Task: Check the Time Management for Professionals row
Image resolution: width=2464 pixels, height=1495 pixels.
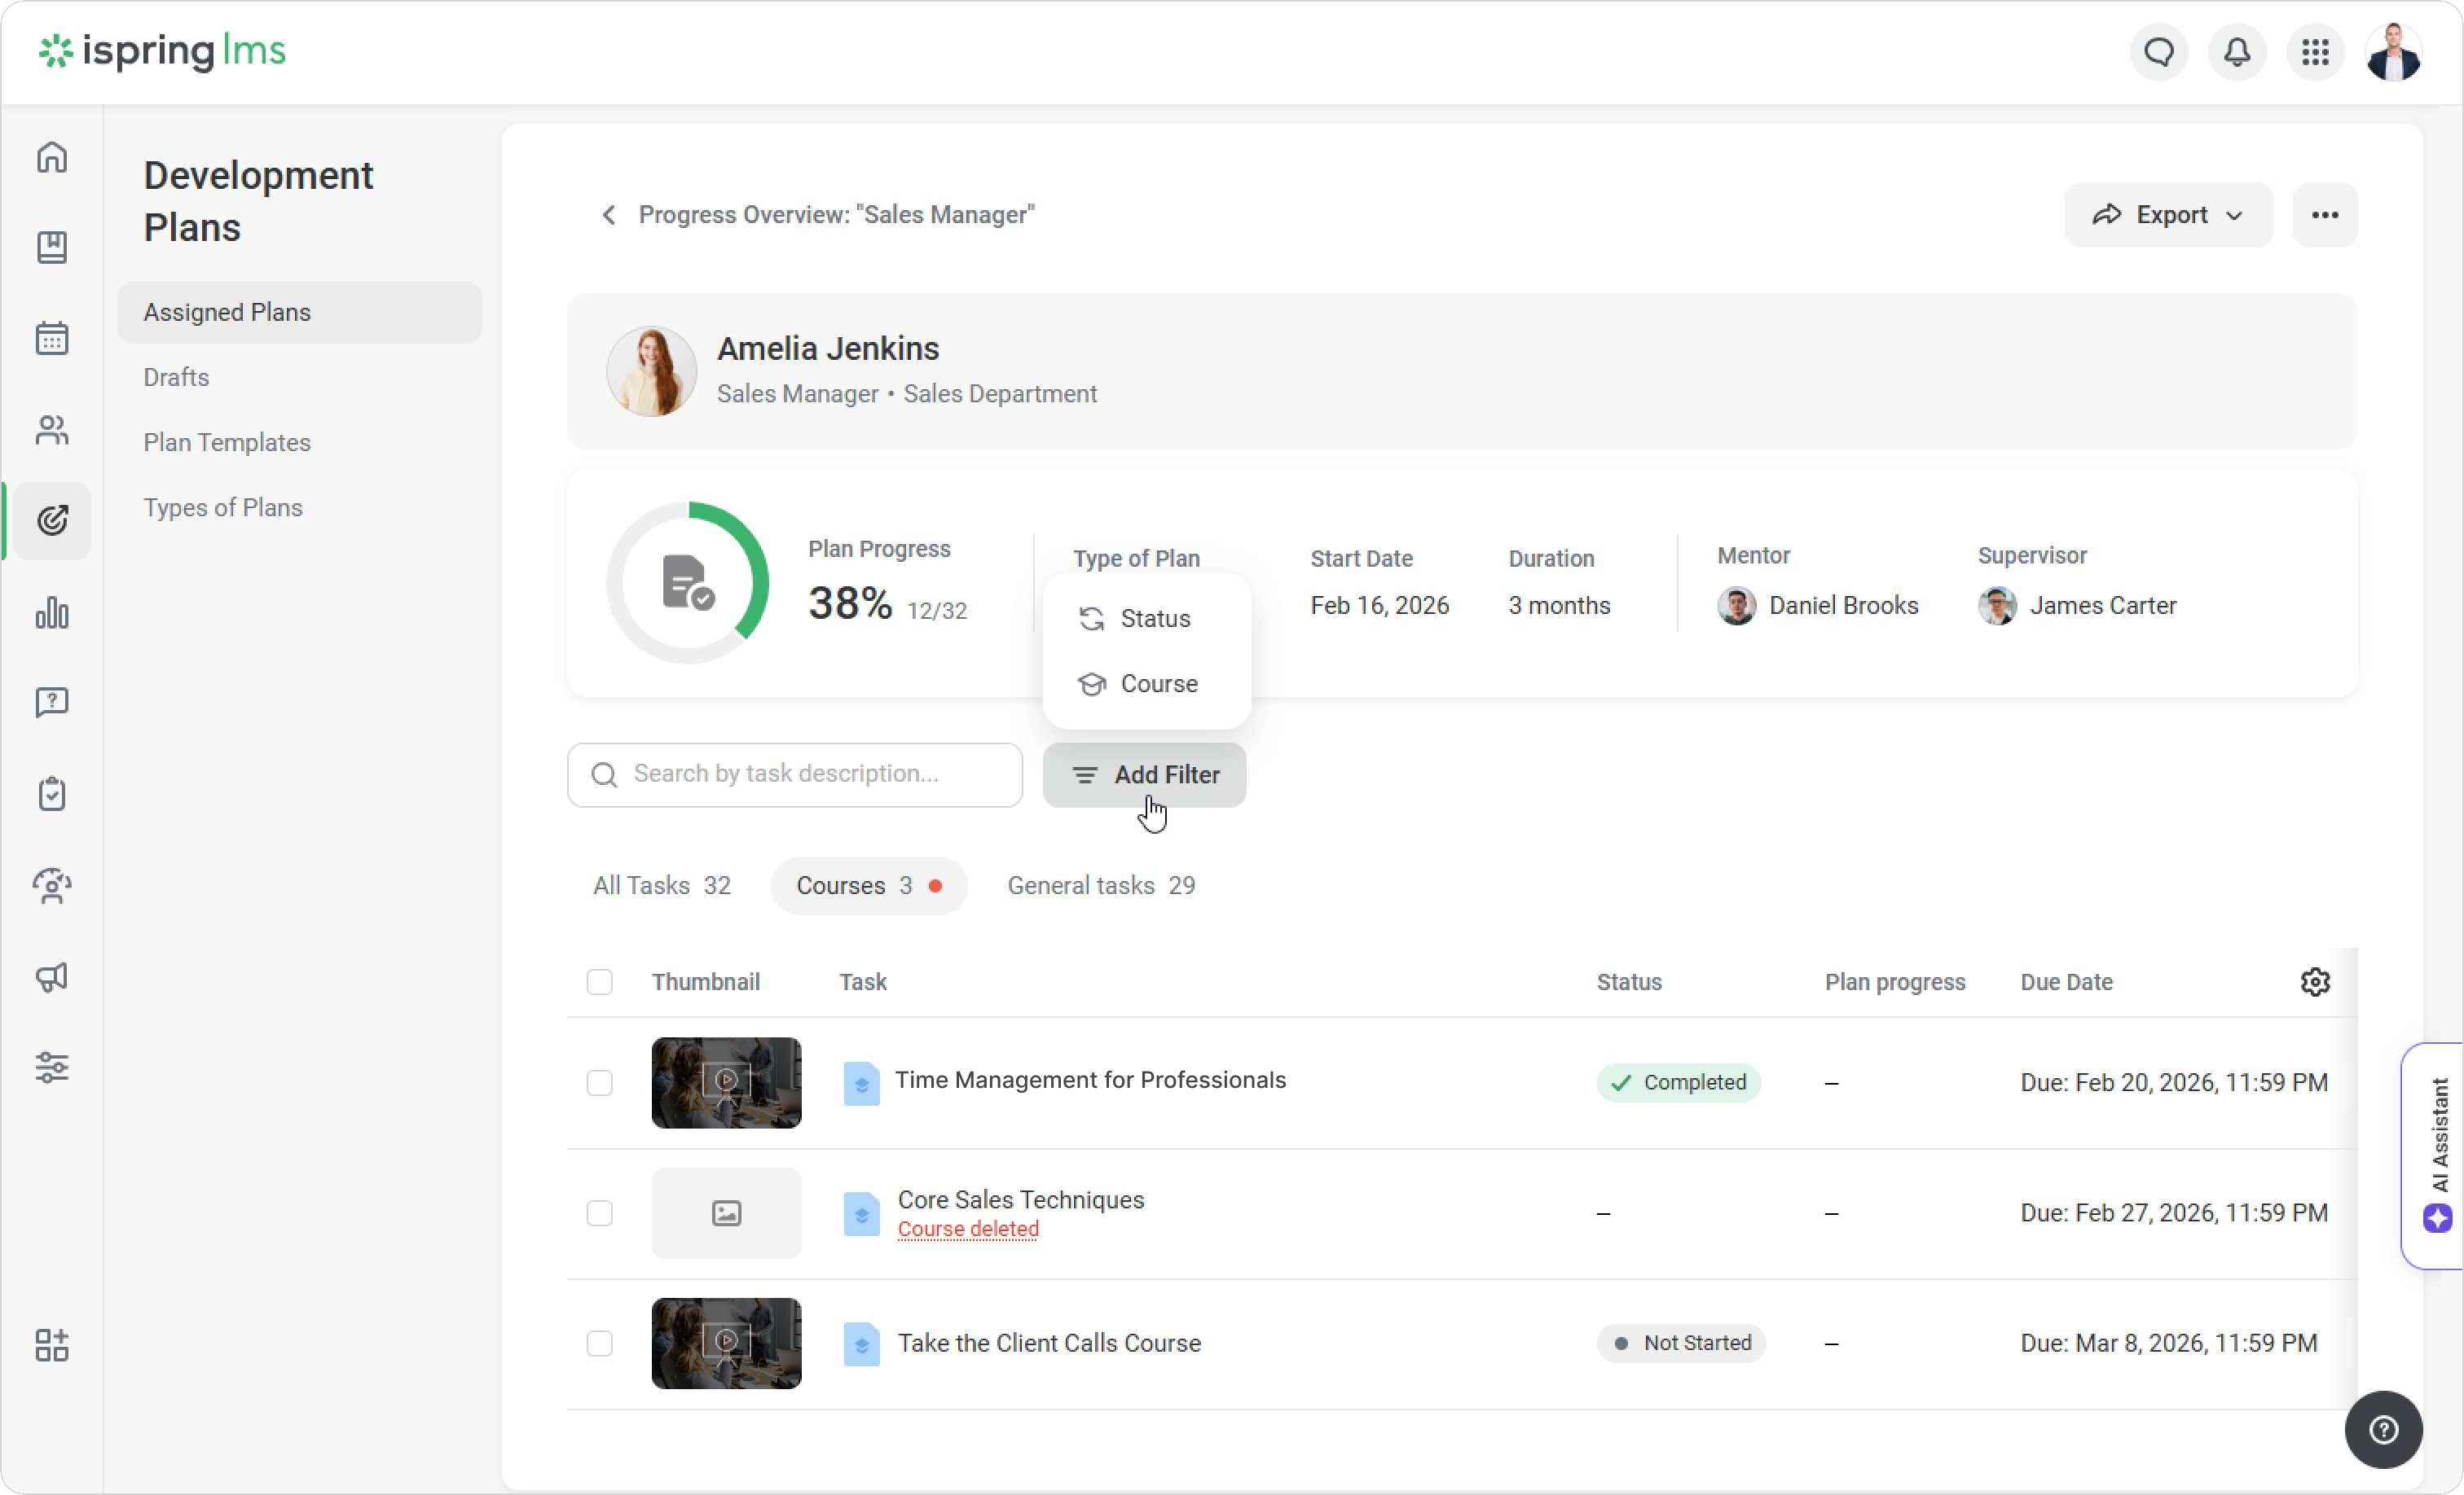Action: pyautogui.click(x=599, y=1083)
